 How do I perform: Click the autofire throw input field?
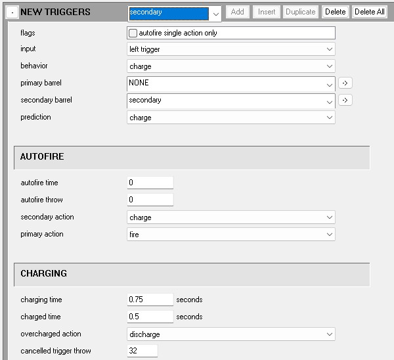[150, 200]
